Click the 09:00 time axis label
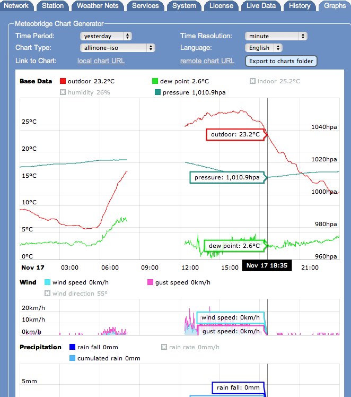The height and width of the screenshot is (397, 351). click(x=150, y=267)
